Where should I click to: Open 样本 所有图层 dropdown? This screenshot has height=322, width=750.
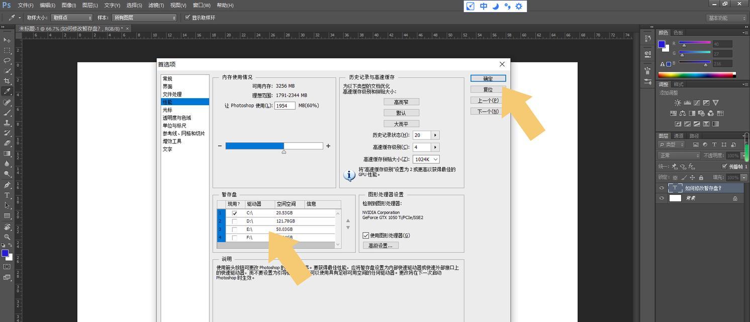click(145, 18)
